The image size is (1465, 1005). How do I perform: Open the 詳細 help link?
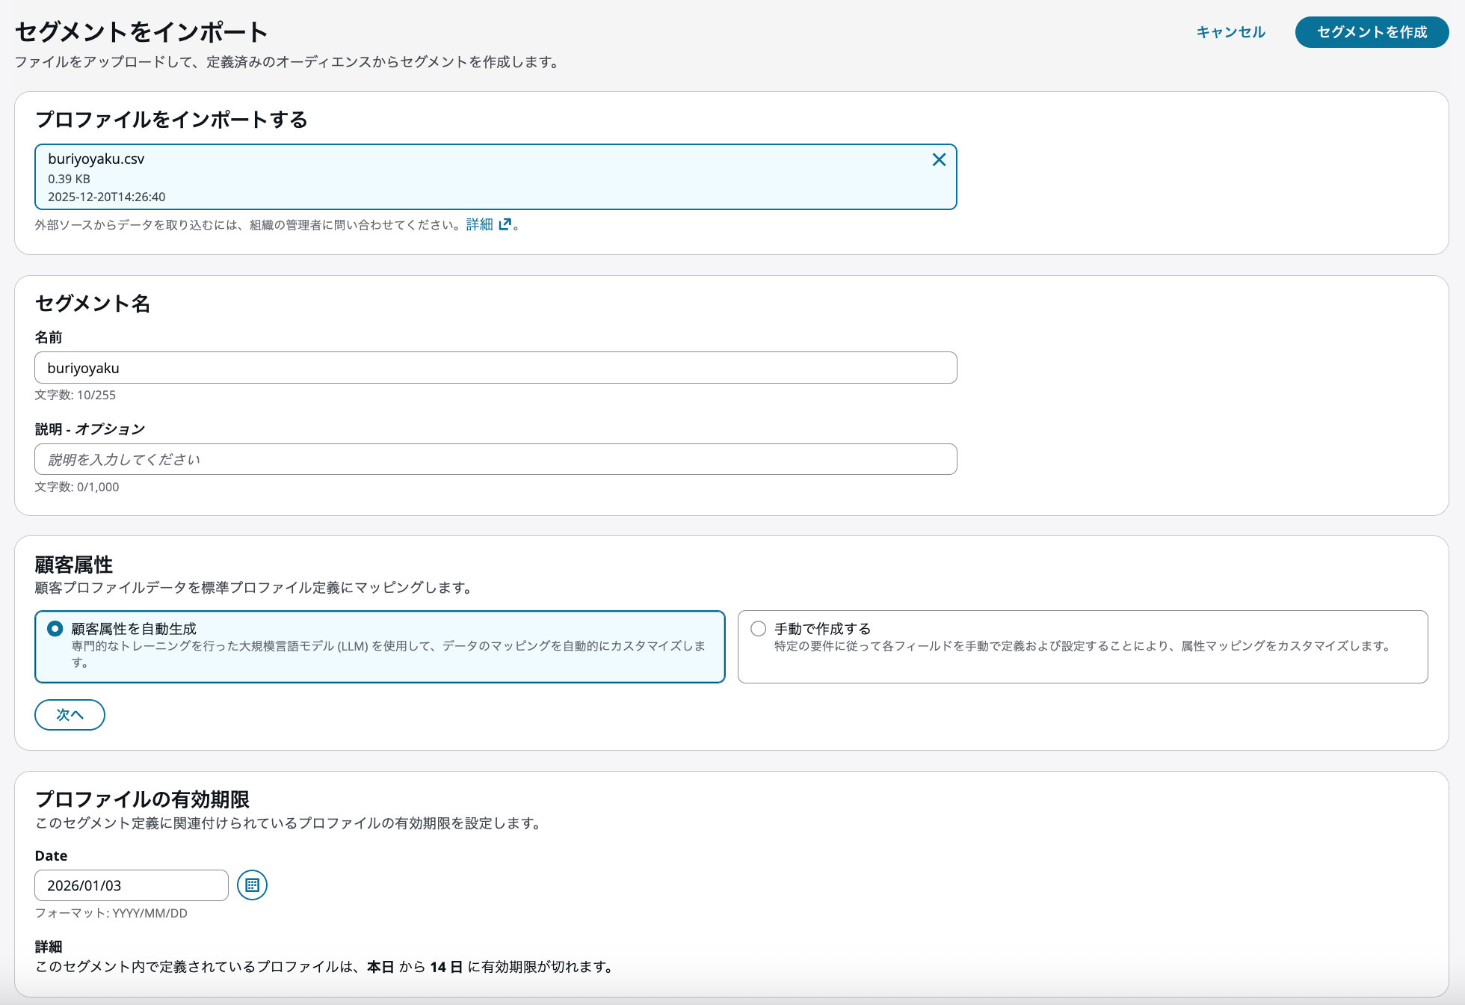click(479, 224)
